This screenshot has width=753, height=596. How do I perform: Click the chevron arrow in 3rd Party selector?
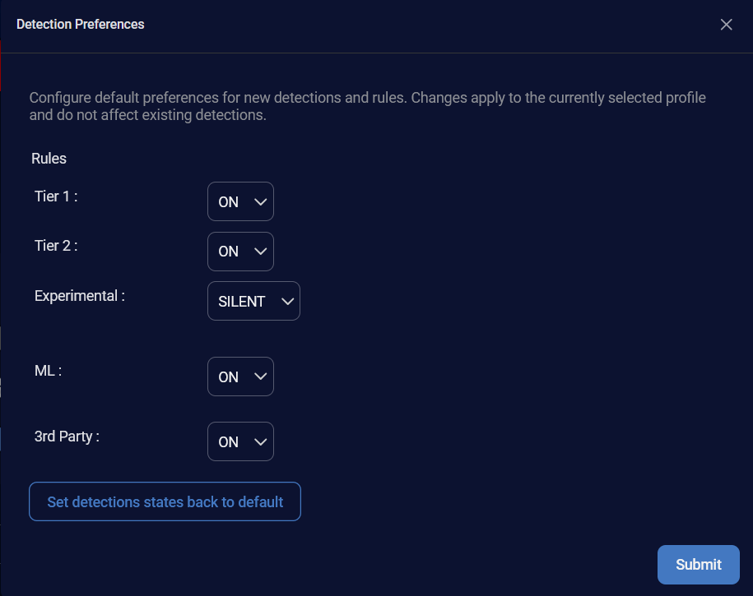pyautogui.click(x=260, y=442)
